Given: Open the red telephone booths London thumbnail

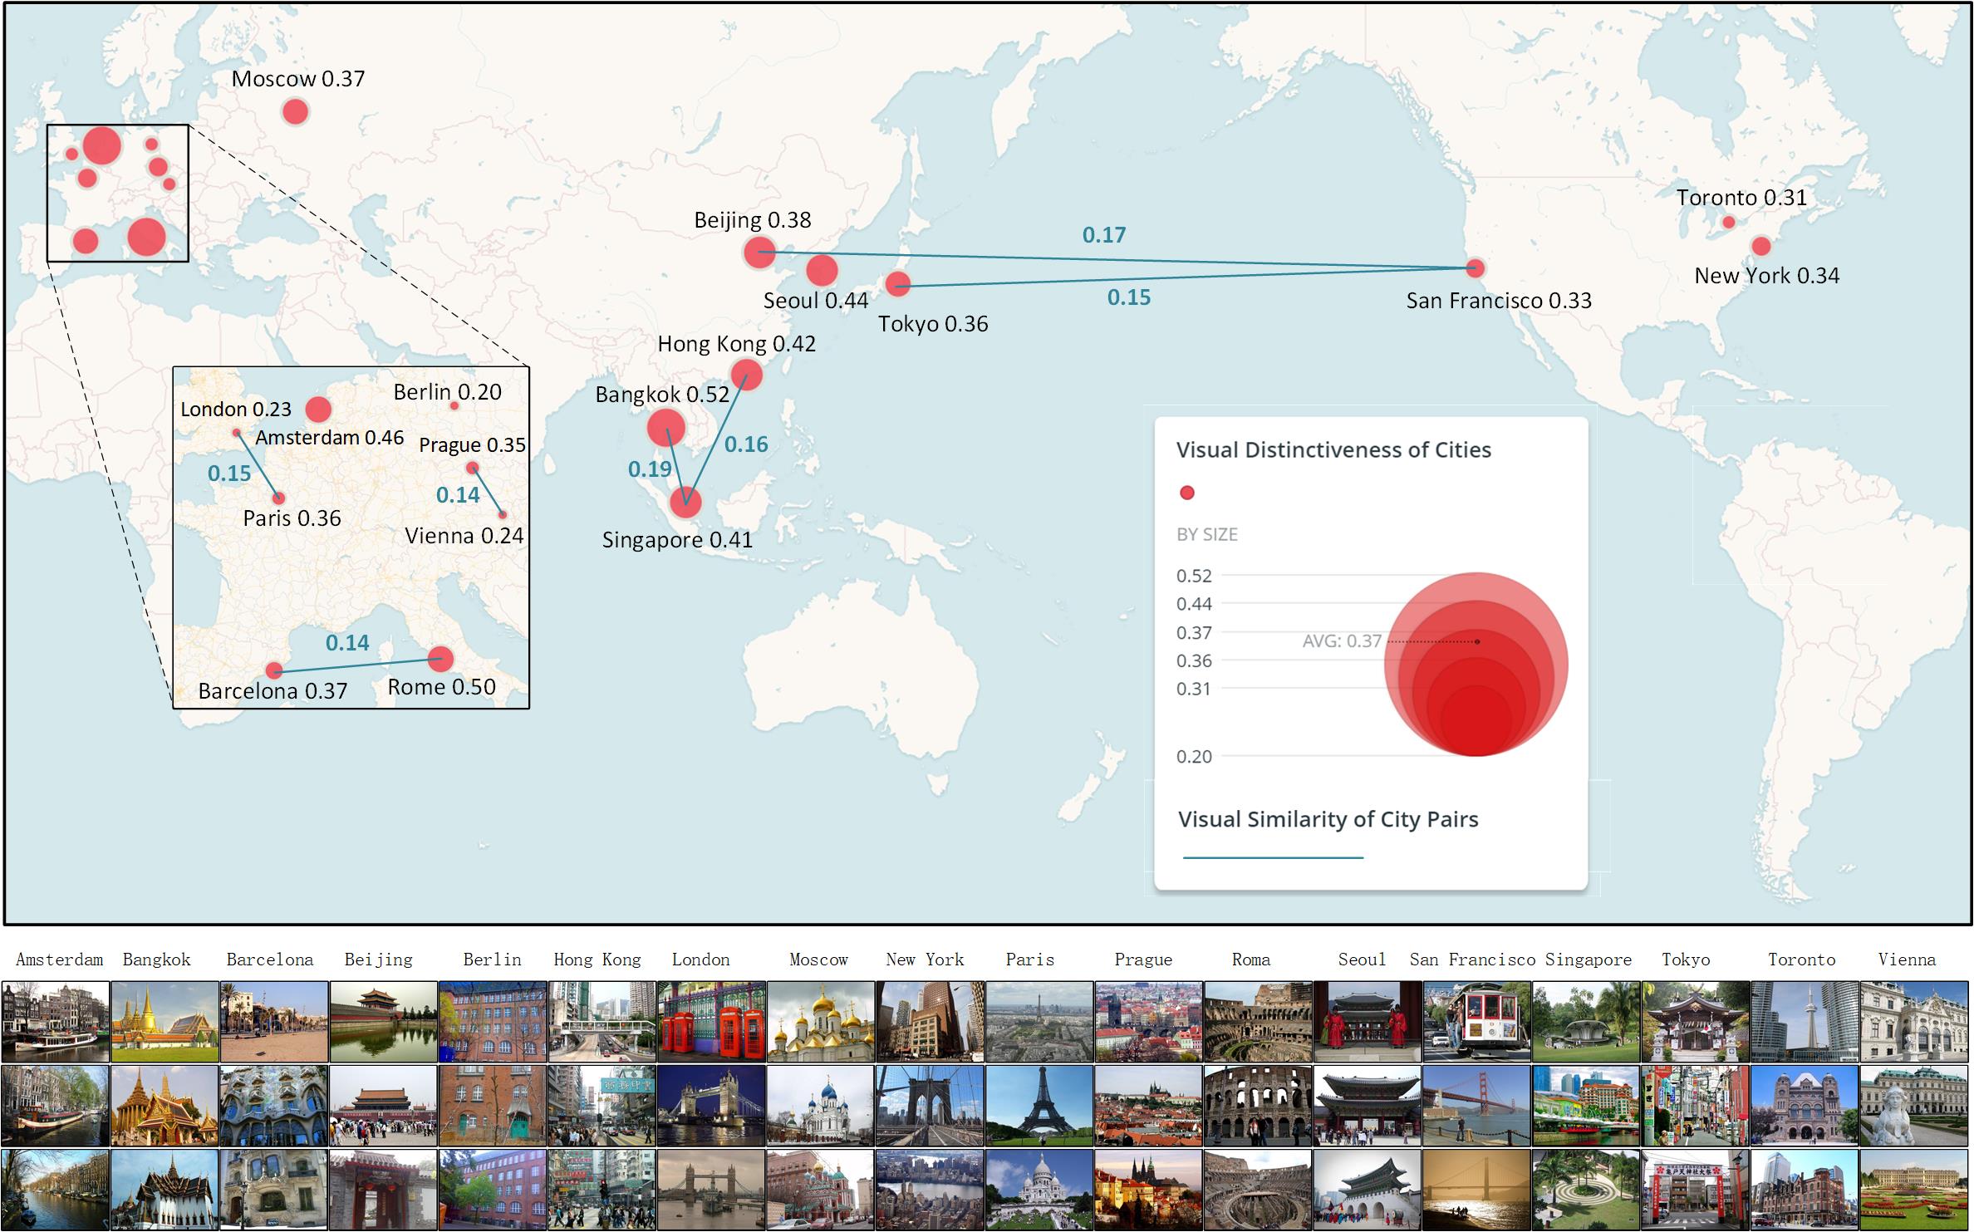Looking at the screenshot, I should coord(711,1021).
